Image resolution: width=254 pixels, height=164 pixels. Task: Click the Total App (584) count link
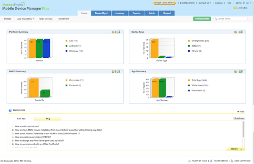204,80
